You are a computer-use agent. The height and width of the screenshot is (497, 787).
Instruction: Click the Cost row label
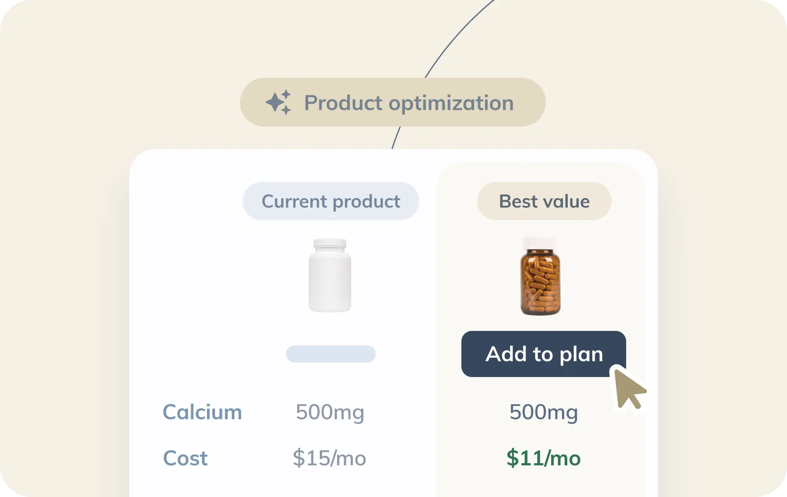(x=185, y=458)
